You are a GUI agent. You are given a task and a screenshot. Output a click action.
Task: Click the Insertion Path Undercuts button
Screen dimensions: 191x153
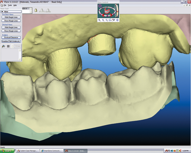pos(11,41)
